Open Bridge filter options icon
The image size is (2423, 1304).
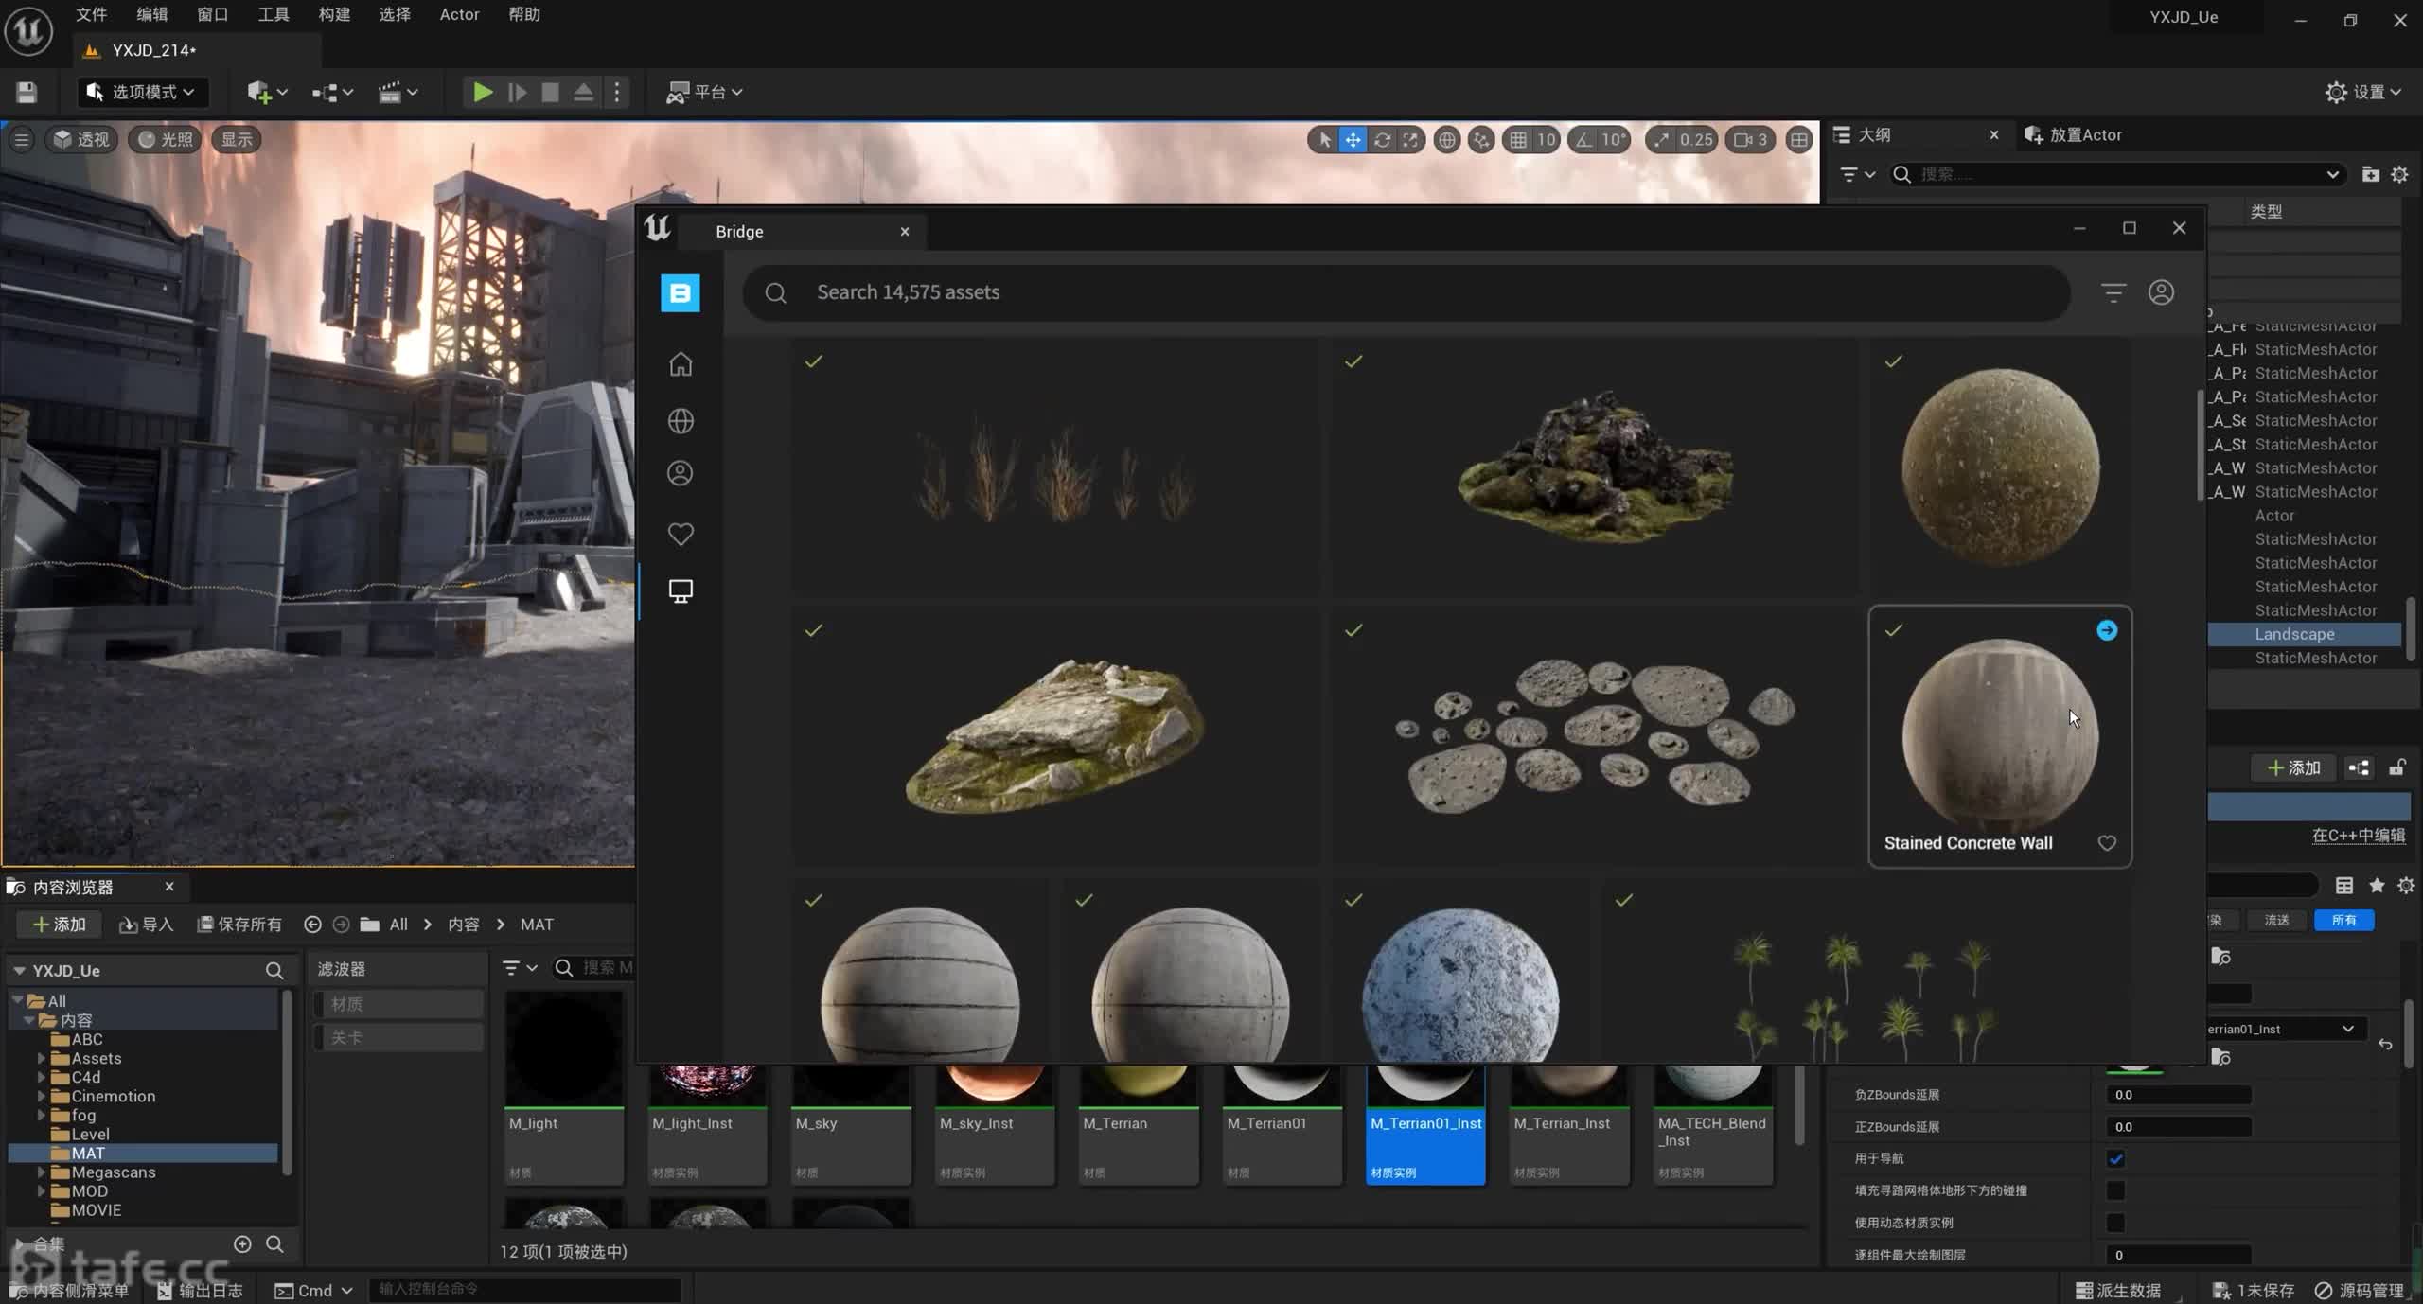[2113, 292]
